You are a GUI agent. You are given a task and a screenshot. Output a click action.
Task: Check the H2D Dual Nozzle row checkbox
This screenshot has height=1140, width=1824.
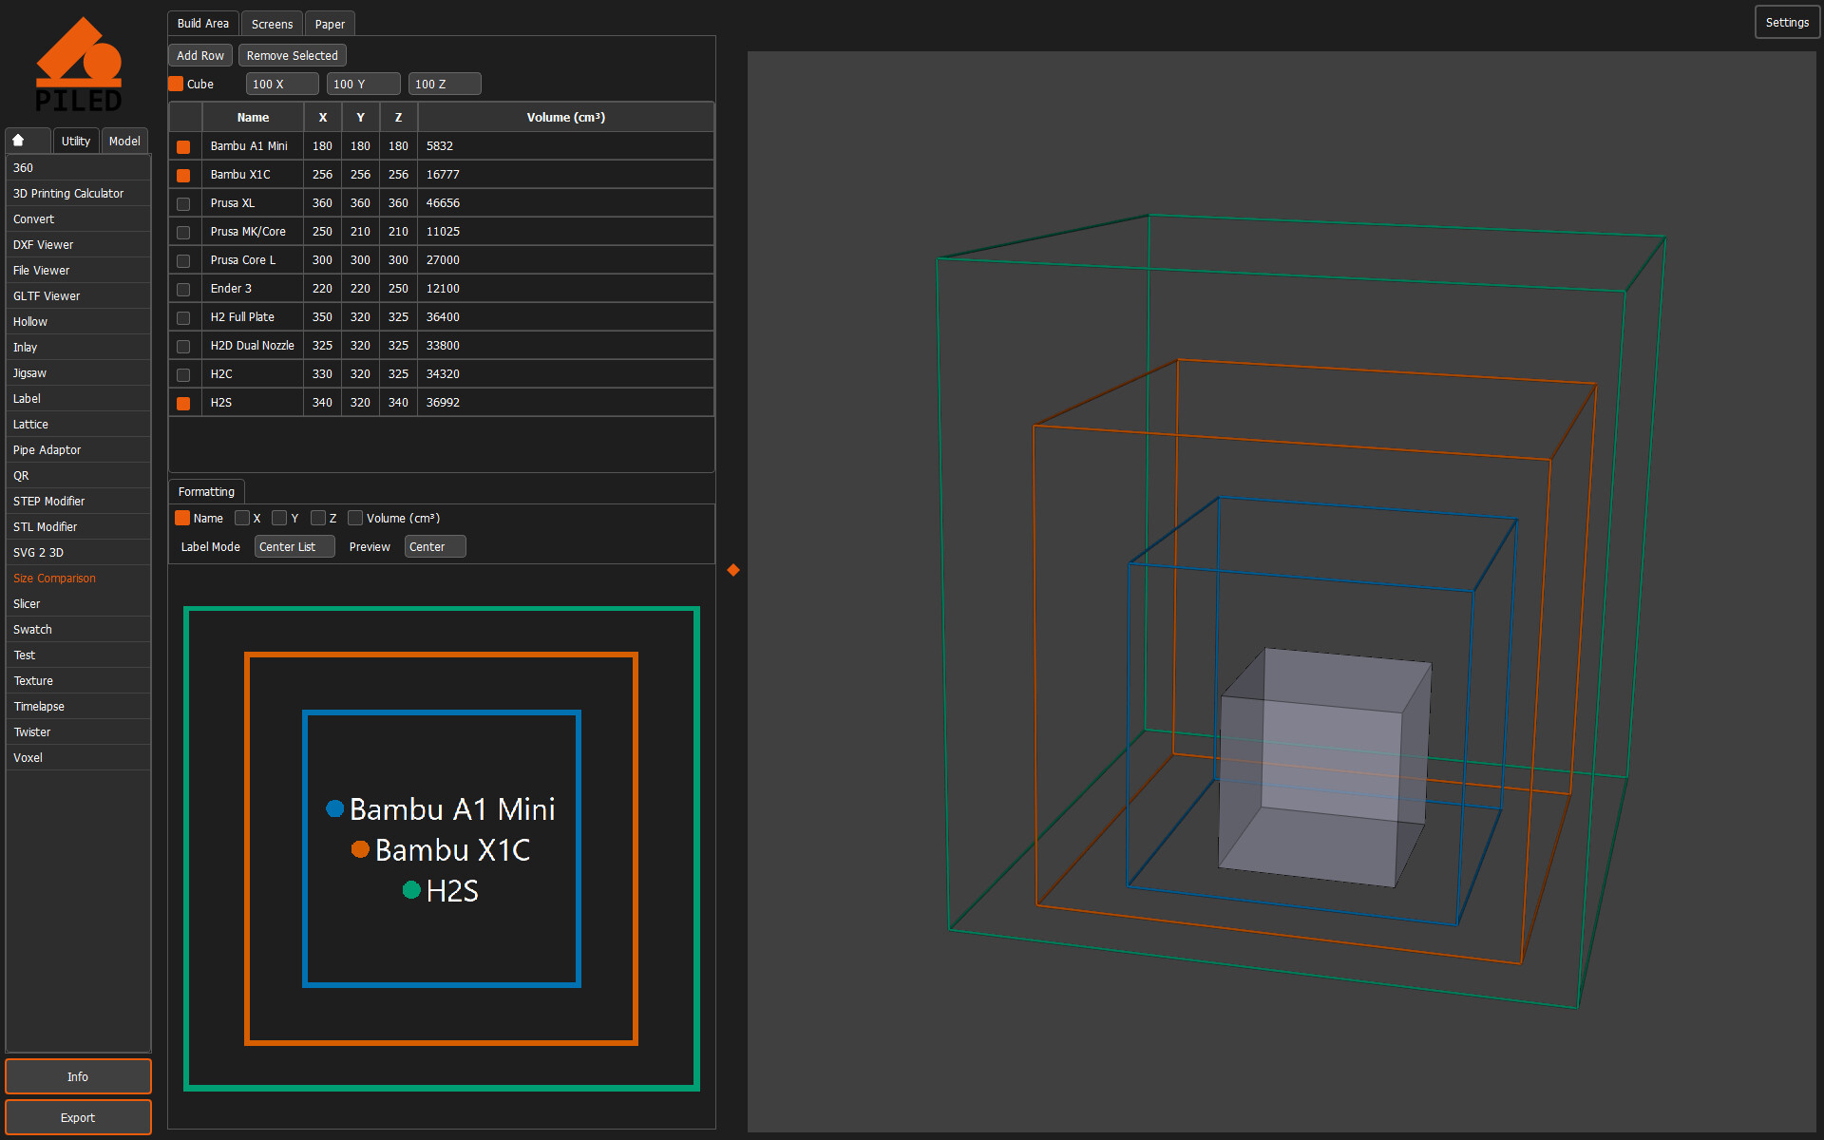pos(183,346)
